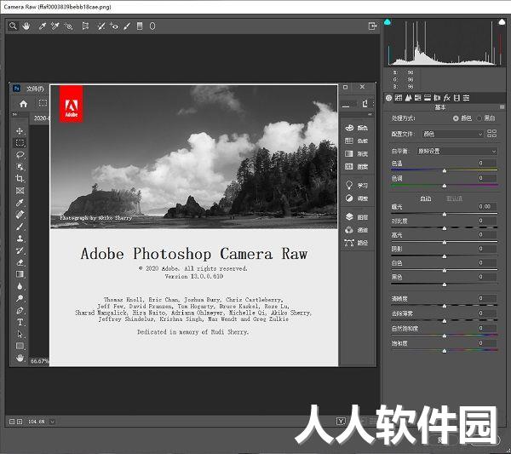This screenshot has width=511, height=454.
Task: Pick the Adjustment Brush tool
Action: (x=127, y=26)
